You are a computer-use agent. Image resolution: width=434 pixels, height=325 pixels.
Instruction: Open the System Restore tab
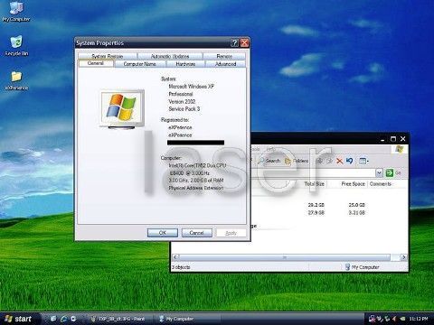(108, 56)
